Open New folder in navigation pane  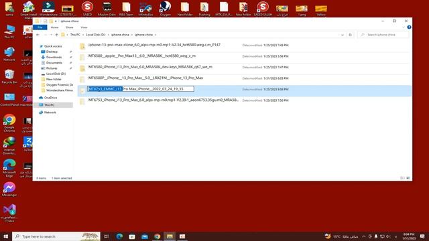(54, 79)
